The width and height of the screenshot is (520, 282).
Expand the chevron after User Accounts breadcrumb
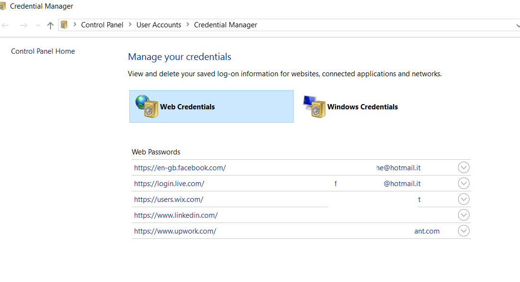(x=188, y=24)
